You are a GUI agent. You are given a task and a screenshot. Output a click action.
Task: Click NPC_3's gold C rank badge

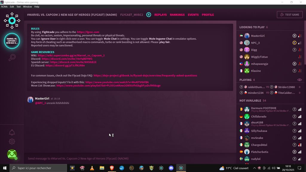point(294,43)
